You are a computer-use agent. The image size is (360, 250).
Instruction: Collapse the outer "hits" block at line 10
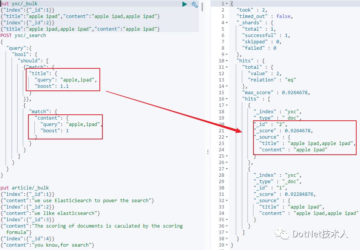[227, 61]
